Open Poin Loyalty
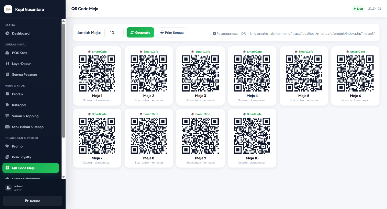Screen dimensions: 387x209 tap(31, 157)
